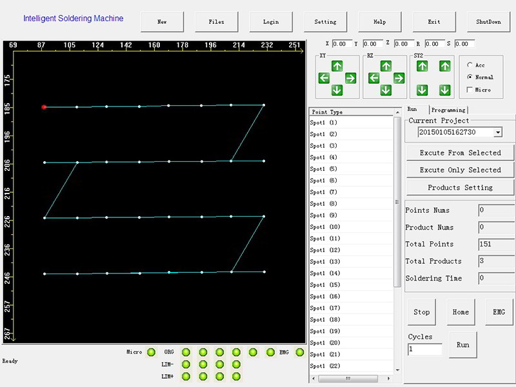This screenshot has height=387, width=516.
Task: Click the right up arrow in SY2 panel
Action: click(445, 66)
